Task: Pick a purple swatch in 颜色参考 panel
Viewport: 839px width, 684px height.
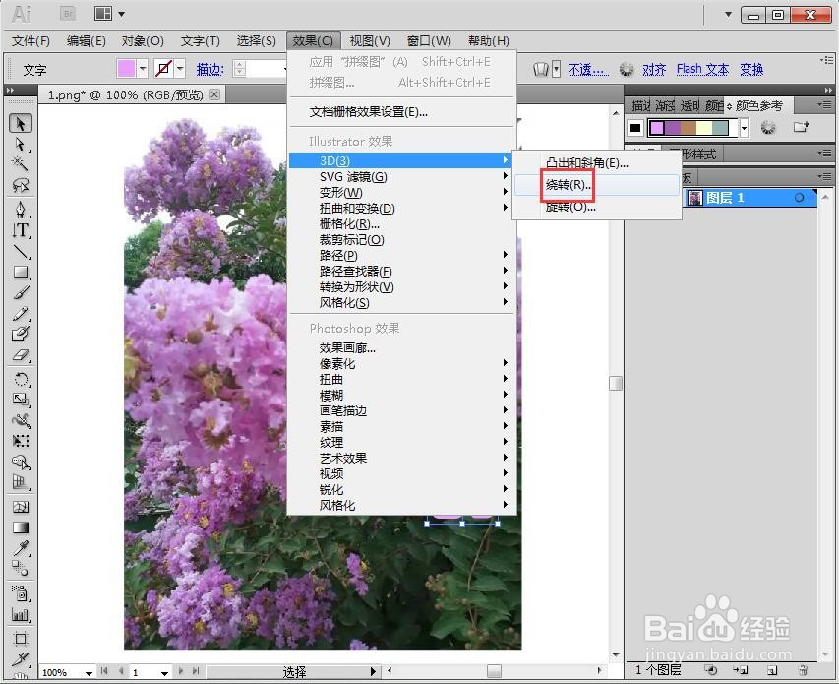Action: click(x=656, y=127)
